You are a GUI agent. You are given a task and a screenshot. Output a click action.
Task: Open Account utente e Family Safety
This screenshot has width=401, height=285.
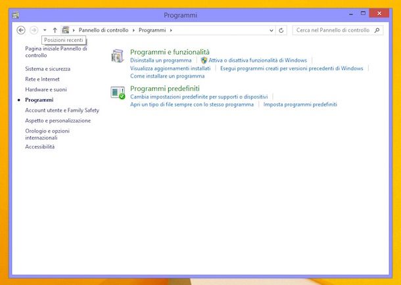click(62, 110)
